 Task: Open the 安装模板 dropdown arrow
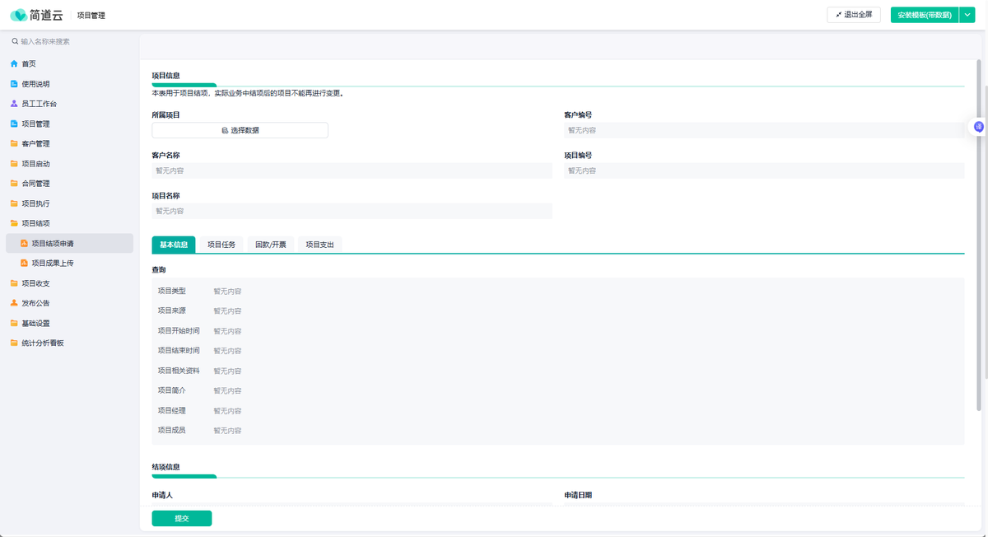pos(967,15)
